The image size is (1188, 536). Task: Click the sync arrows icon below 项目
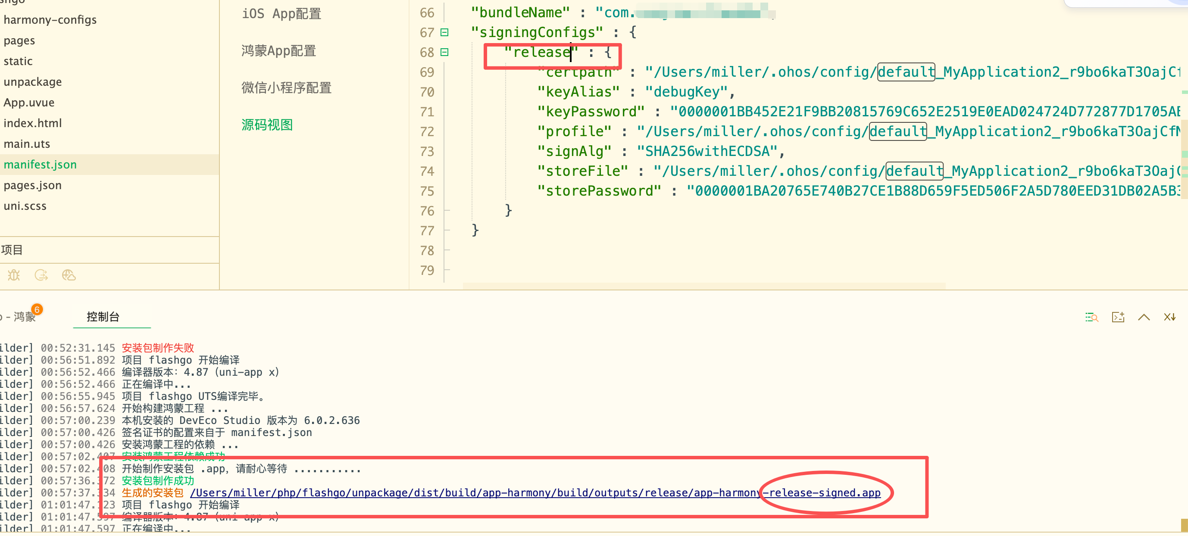point(41,275)
